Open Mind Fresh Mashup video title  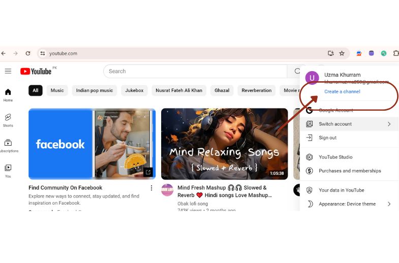225,191
